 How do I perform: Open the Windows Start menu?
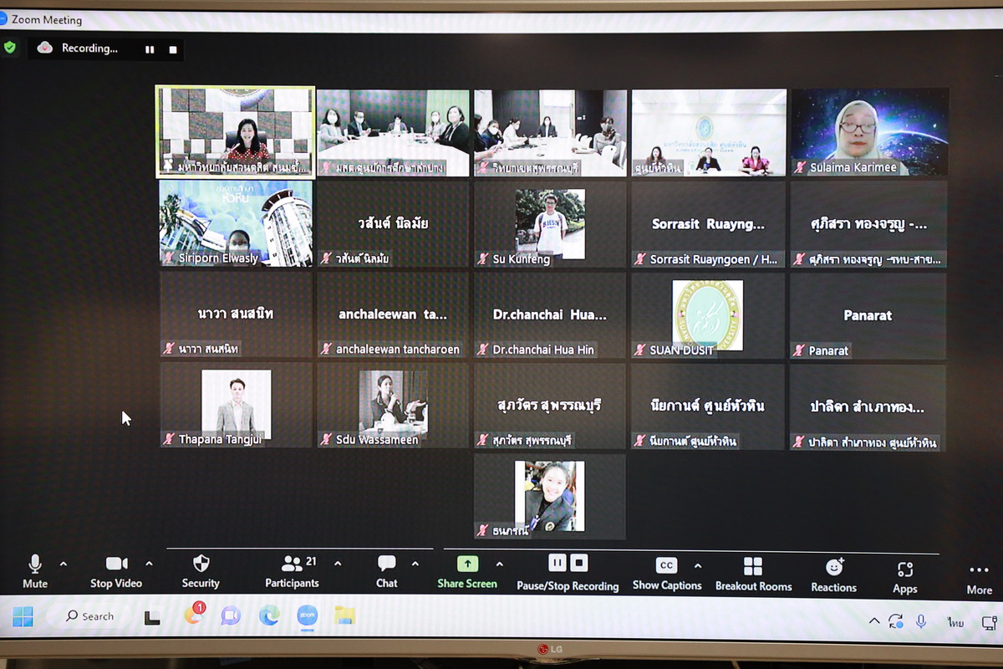click(x=23, y=617)
